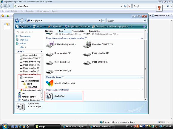This screenshot has width=173, height=129.
Task: Open the Ayuda menu
Action: tap(55, 11)
